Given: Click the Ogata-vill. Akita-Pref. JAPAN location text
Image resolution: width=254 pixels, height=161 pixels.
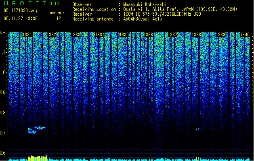Looking at the screenshot, I should [180, 9].
